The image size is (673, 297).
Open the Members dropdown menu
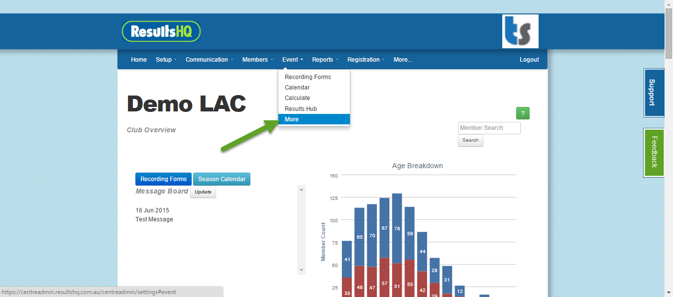coord(255,59)
